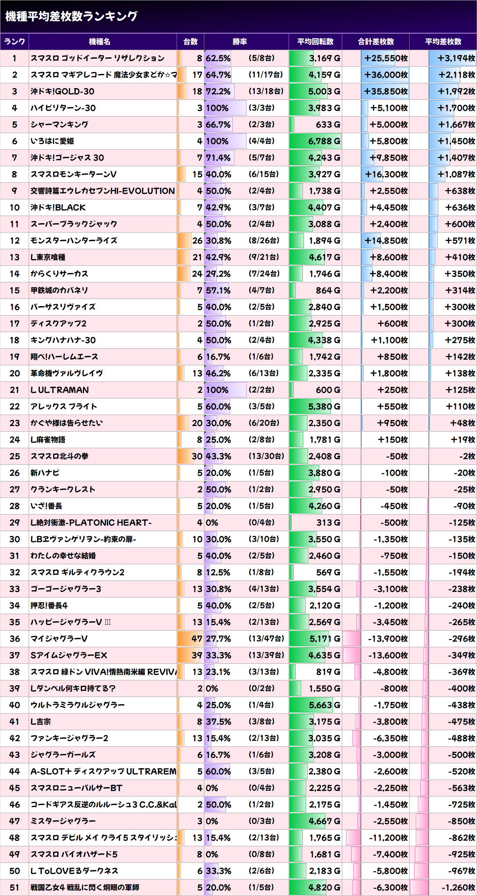Select machine name スマスロ バイオハザード5
Viewport: 477px width, 896px height.
[x=74, y=854]
